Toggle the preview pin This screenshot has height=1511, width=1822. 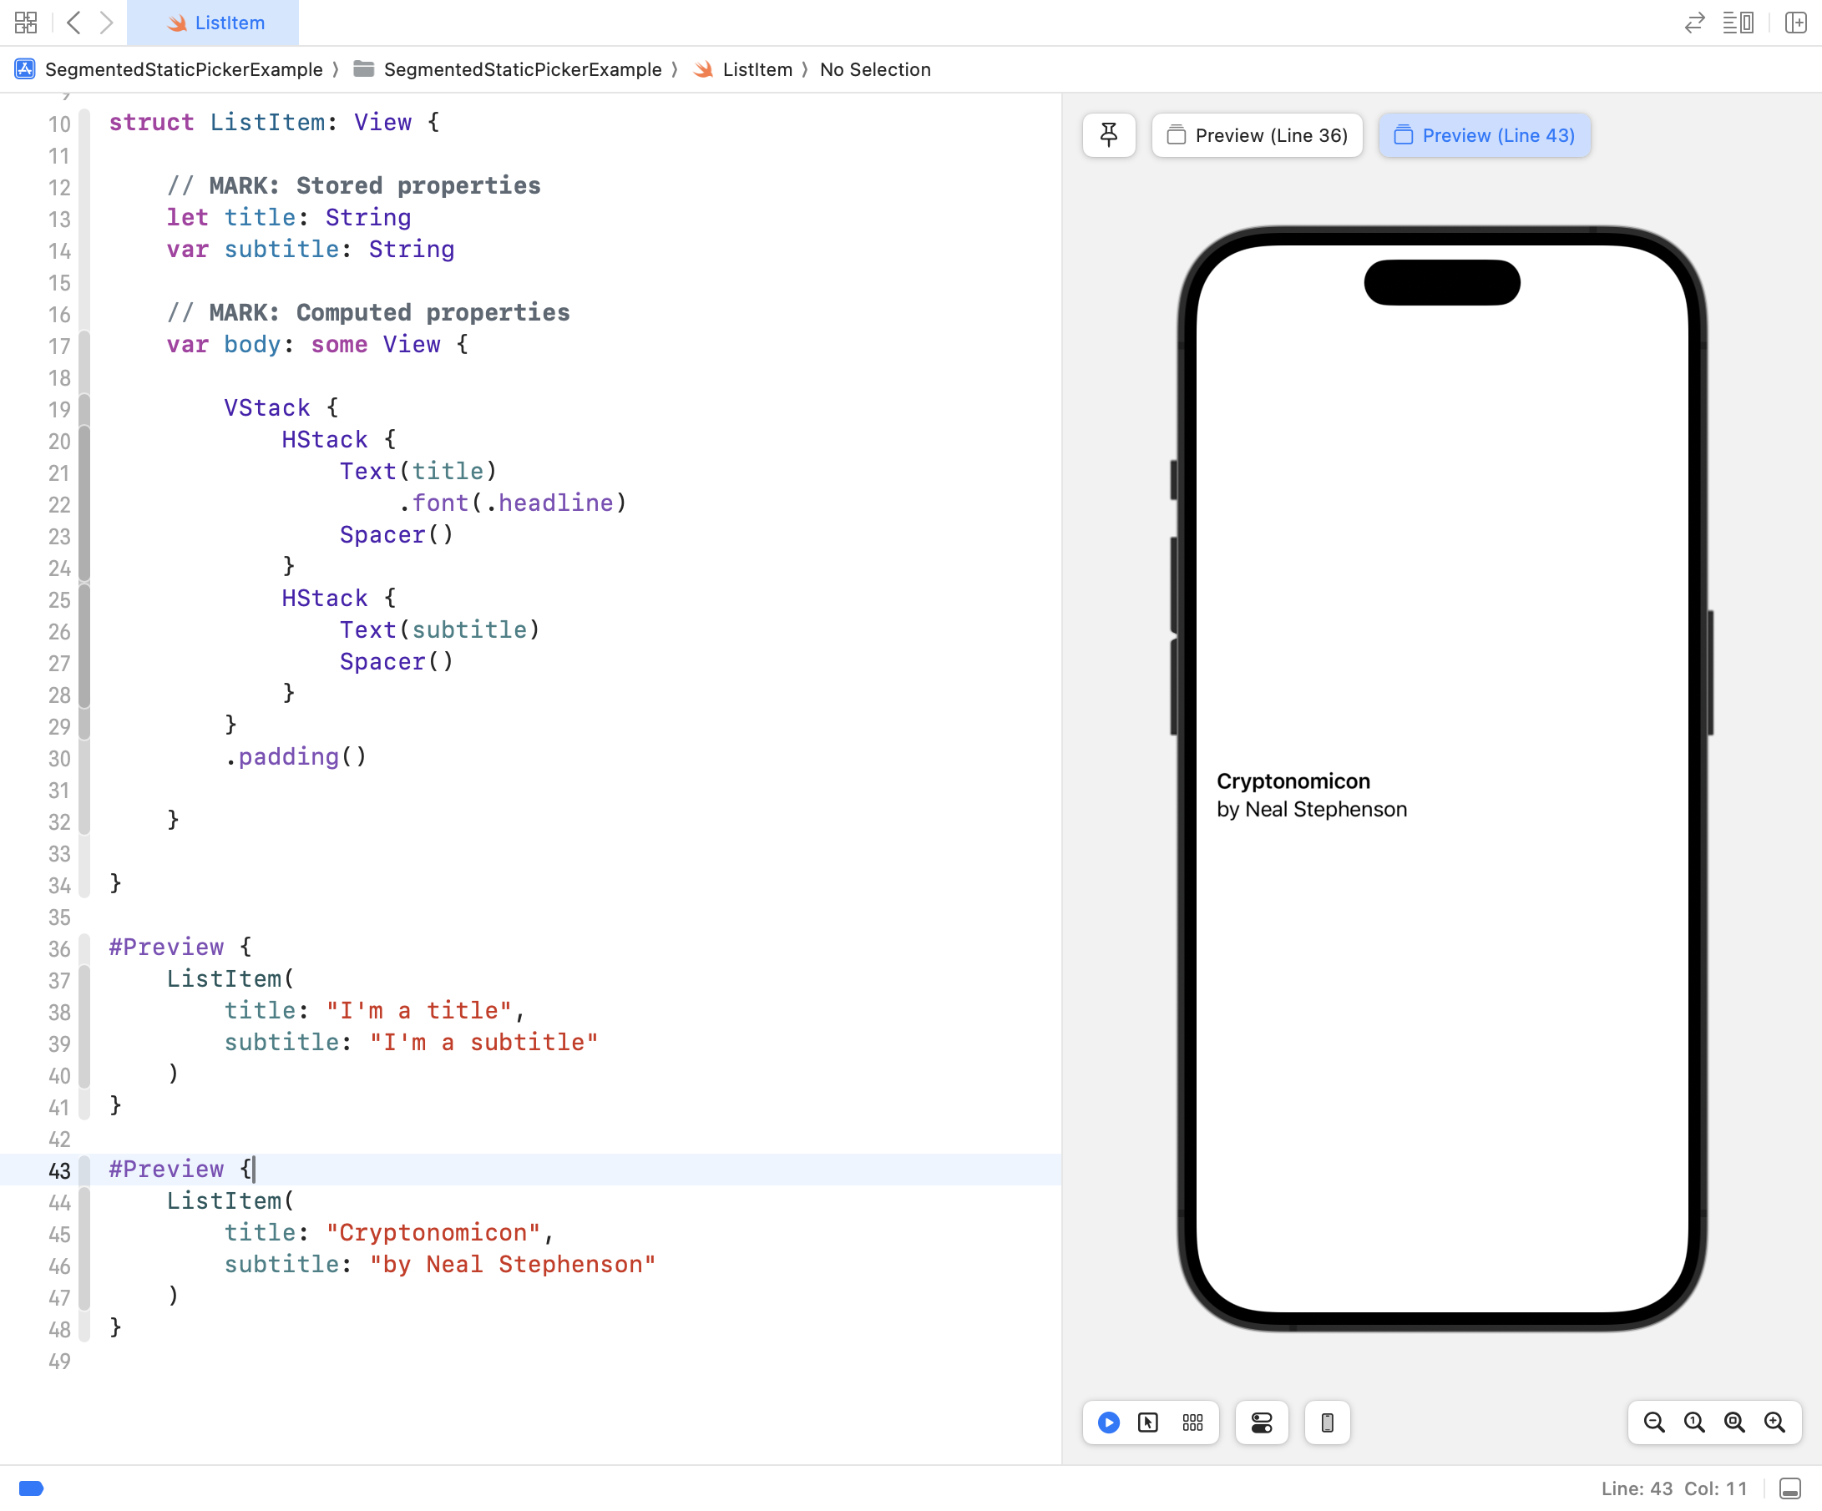[x=1109, y=134]
